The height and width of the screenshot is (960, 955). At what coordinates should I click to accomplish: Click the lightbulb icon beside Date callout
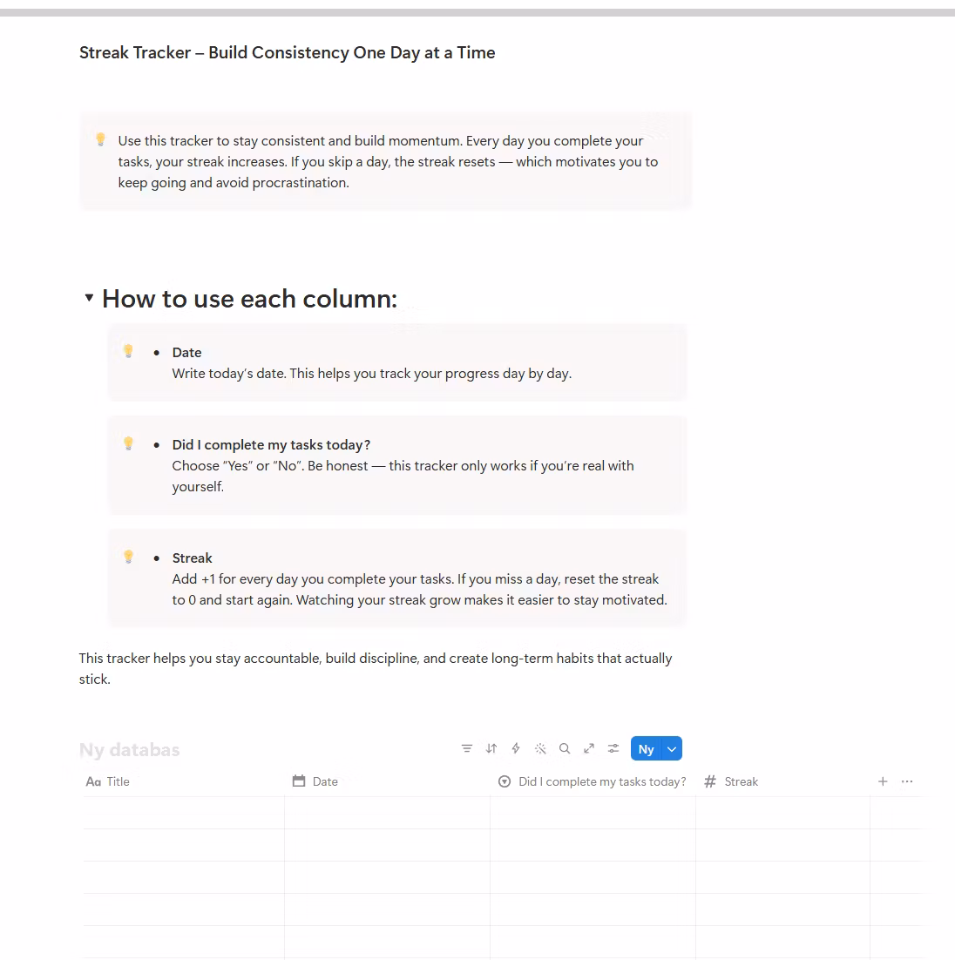pos(128,351)
